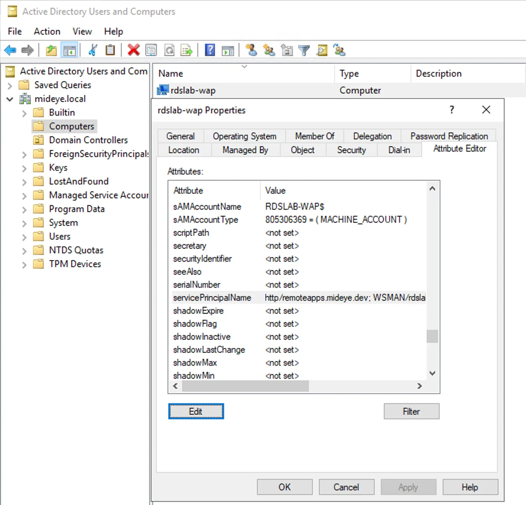The width and height of the screenshot is (526, 505).
Task: Switch to the Security tab
Action: 351,150
